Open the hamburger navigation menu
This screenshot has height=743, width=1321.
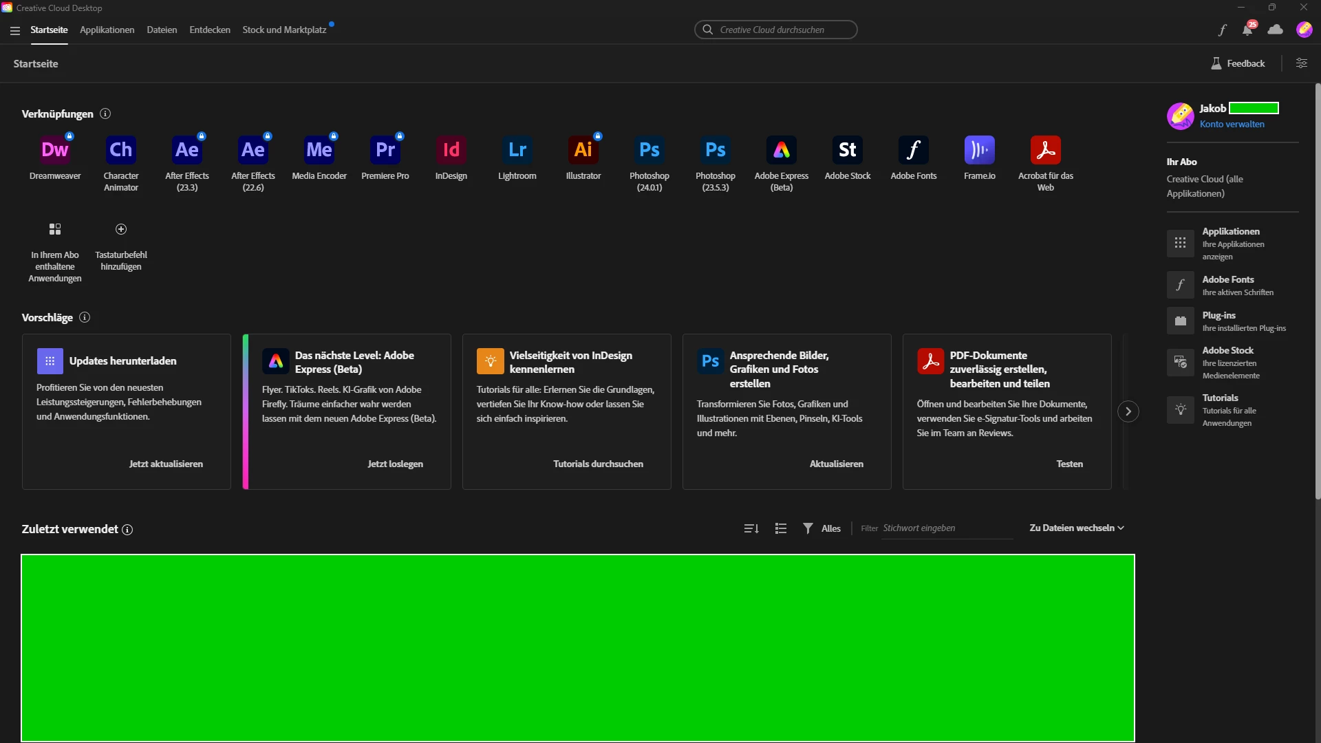(x=15, y=30)
